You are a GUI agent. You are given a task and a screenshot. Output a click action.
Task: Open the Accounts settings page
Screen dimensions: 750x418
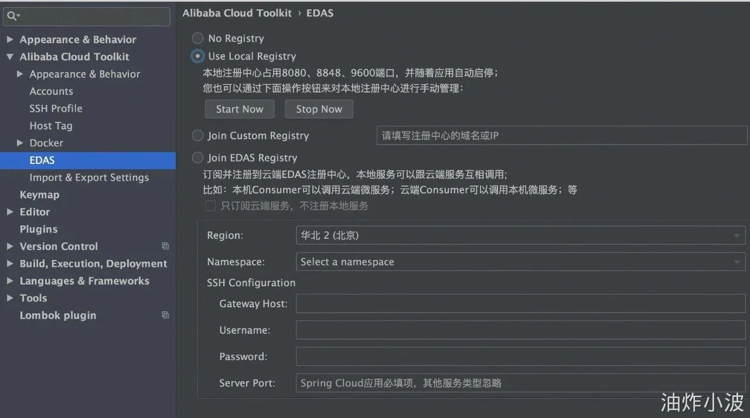[52, 91]
